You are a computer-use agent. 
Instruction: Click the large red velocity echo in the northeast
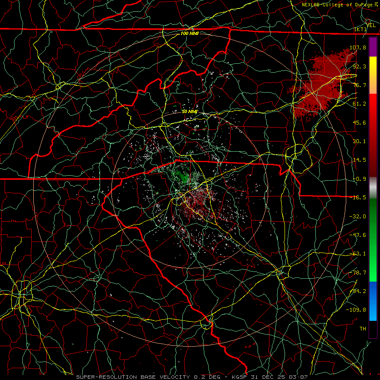323,84
